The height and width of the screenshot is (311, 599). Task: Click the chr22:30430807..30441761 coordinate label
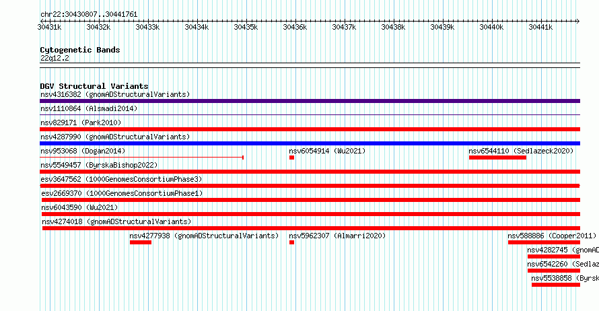(x=89, y=14)
